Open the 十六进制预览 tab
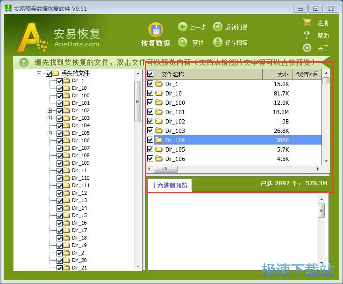Viewport: 343px width, 284px height. [x=170, y=185]
